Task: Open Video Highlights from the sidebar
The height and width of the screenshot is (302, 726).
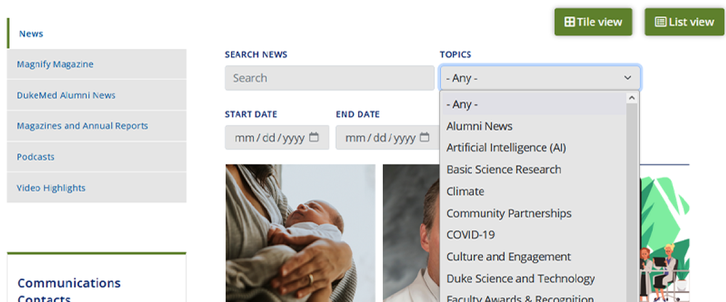Action: (x=51, y=188)
